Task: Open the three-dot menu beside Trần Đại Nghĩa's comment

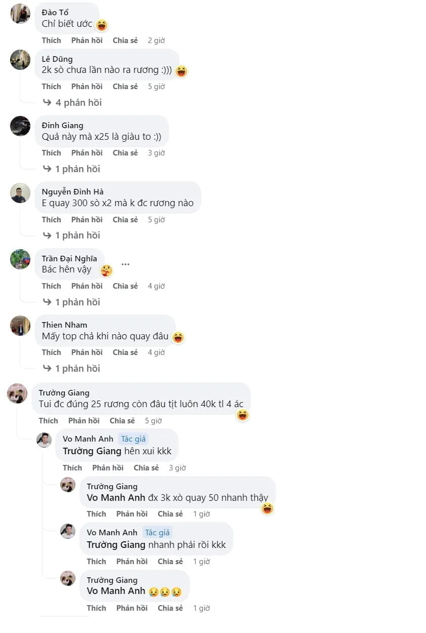Action: coord(125,264)
